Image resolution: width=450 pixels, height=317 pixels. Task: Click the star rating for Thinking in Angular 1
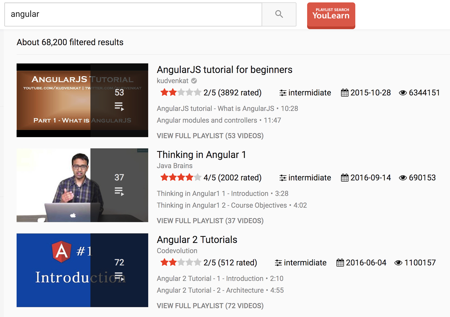[181, 177]
